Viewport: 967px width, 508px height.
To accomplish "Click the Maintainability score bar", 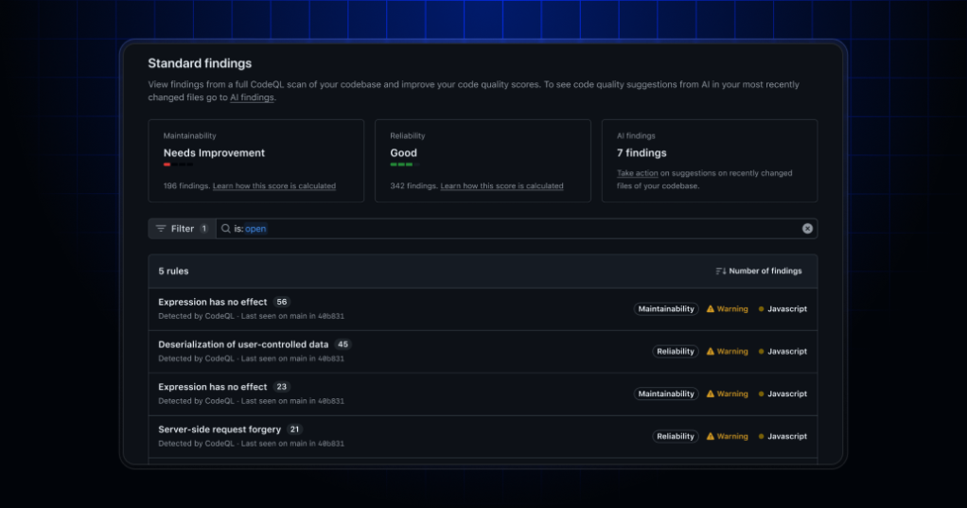I will click(x=178, y=165).
